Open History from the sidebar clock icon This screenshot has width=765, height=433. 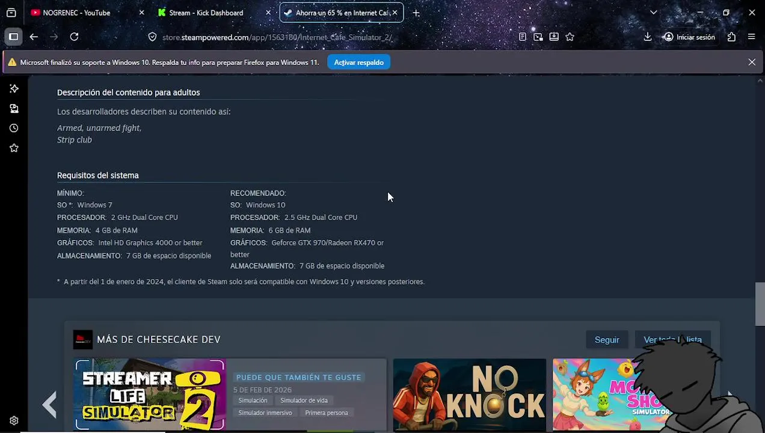click(x=14, y=128)
